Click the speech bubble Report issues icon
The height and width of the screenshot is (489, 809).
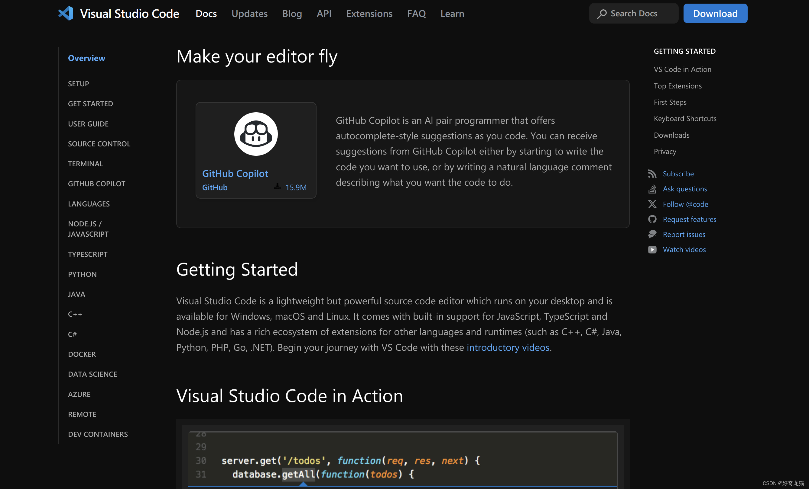652,234
